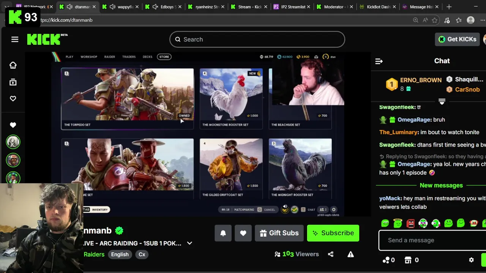This screenshot has width=486, height=273.
Task: Report the stream with warning triangle icon
Action: click(350, 254)
